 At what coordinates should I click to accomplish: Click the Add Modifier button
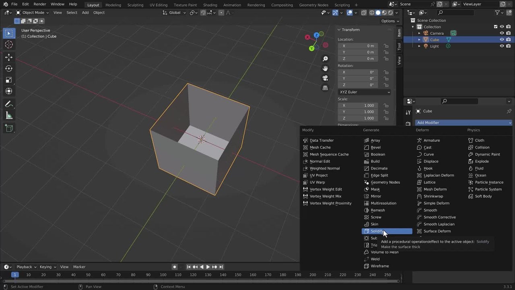[463, 122]
